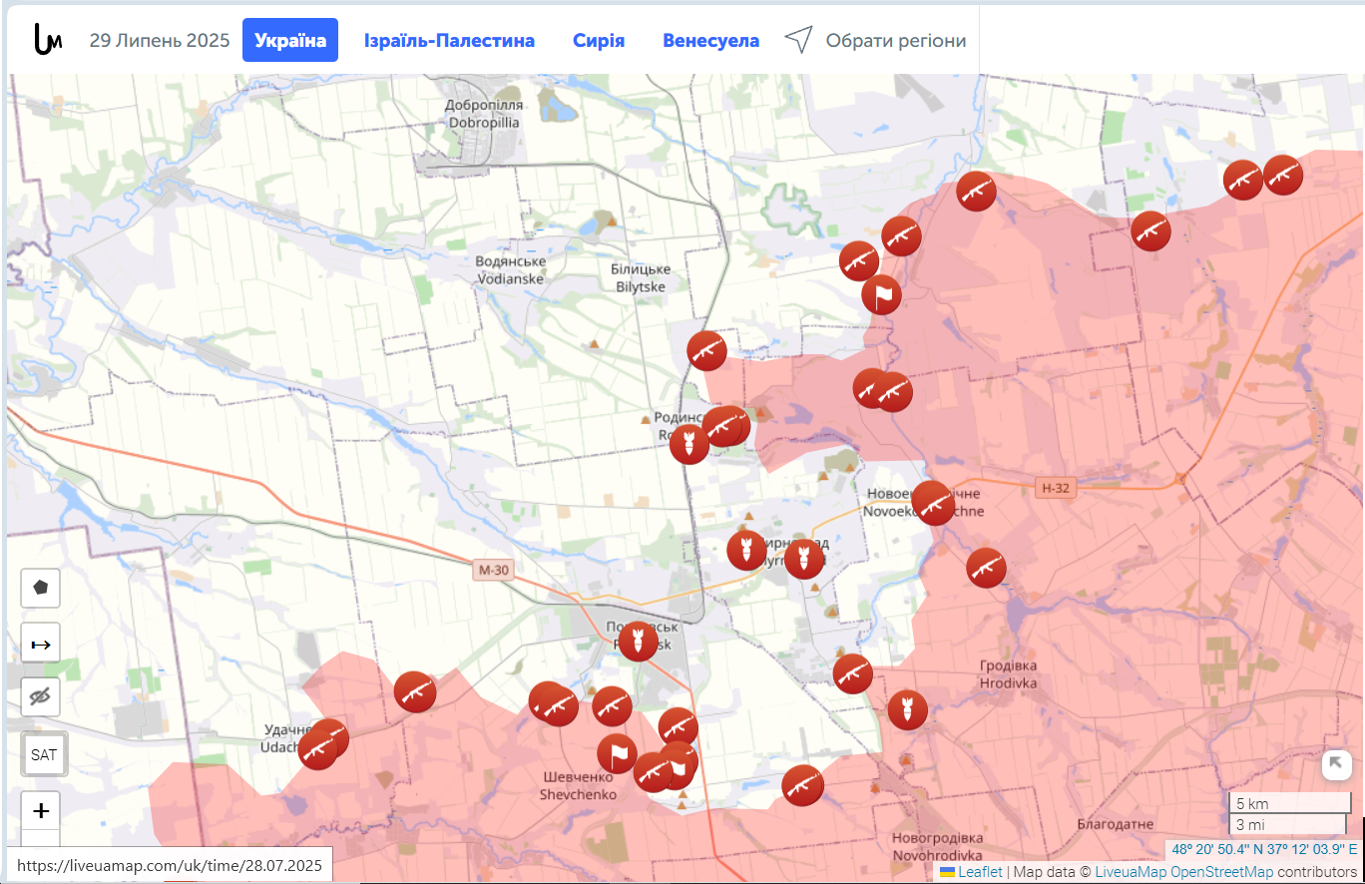The width and height of the screenshot is (1365, 884).
Task: Select the polygon draw tool
Action: point(41,588)
